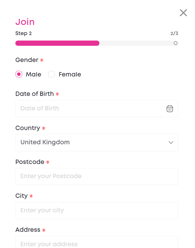
Task: Click the 'Enter your Postcode' field
Action: point(96,176)
